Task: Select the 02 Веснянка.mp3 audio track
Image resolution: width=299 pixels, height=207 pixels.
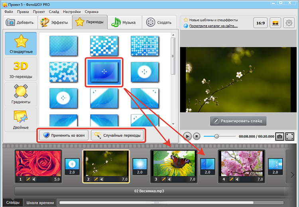Action: pyautogui.click(x=149, y=191)
